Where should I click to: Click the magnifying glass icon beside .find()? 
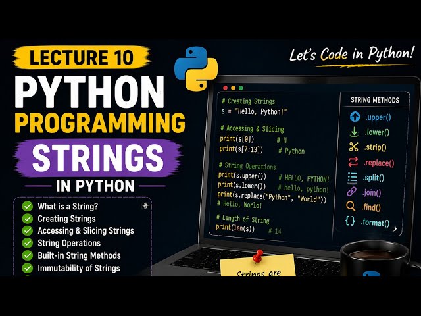[x=351, y=206]
